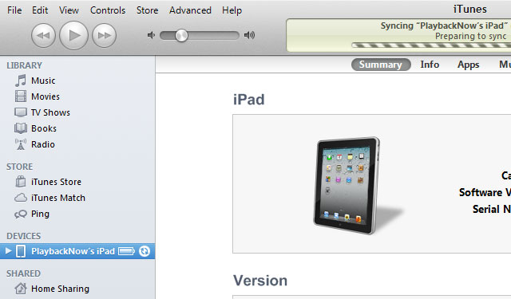The image size is (511, 299).
Task: Select Books in the sidebar
Action: [44, 128]
